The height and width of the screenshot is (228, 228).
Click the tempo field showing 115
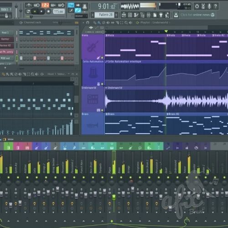click(59, 11)
